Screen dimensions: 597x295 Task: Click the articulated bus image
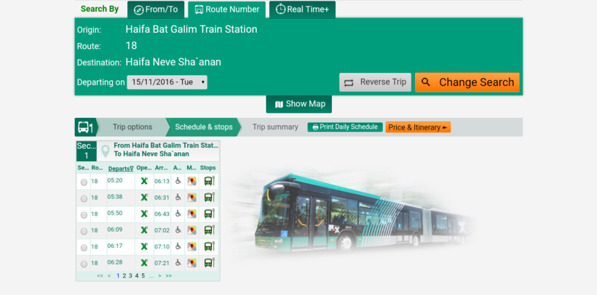coord(354,213)
